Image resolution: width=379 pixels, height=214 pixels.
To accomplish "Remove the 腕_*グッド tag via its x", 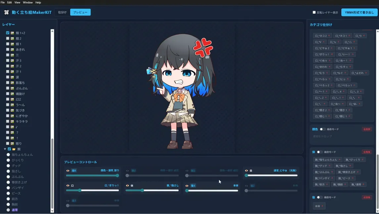I will (x=329, y=166).
